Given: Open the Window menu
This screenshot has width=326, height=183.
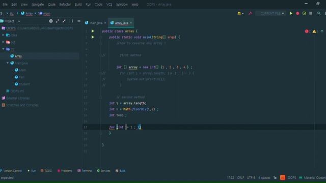Looking at the screenshot, I should point(122,5).
